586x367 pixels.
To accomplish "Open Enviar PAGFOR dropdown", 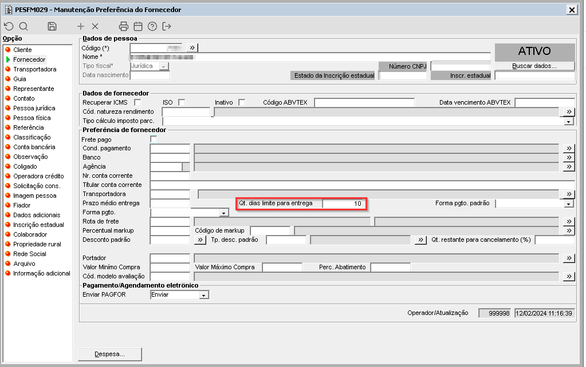I will tap(204, 295).
